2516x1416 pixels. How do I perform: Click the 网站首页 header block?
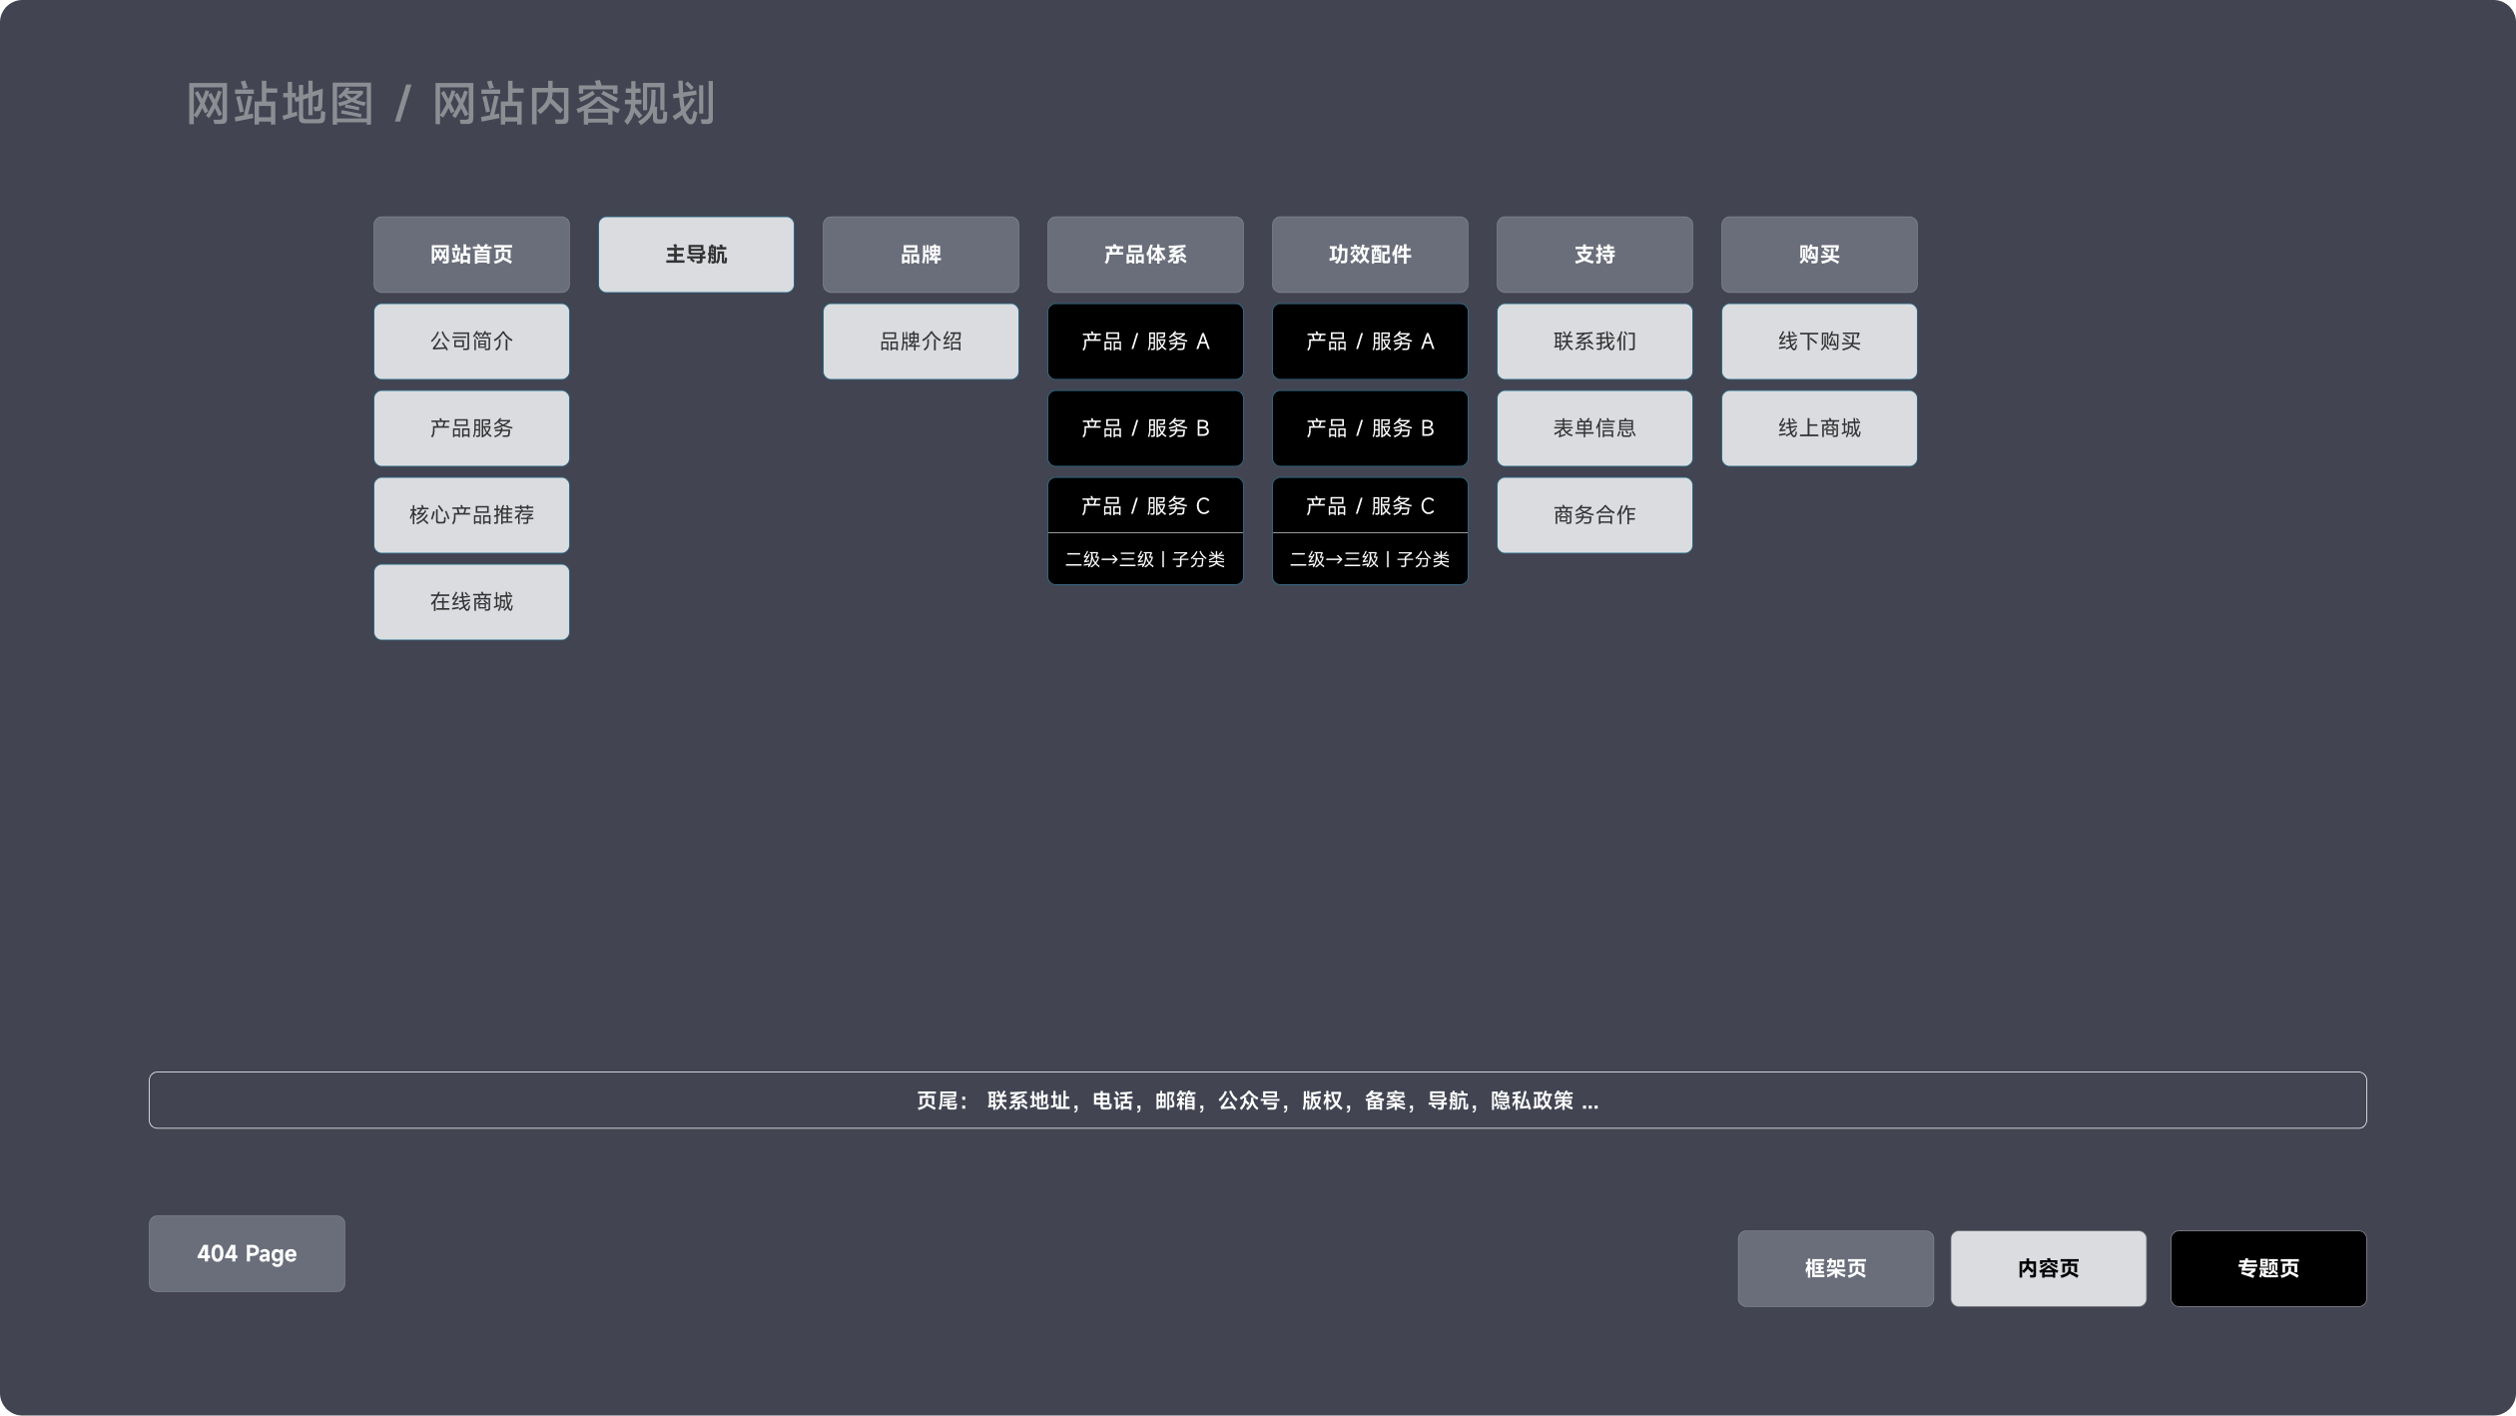(x=471, y=255)
